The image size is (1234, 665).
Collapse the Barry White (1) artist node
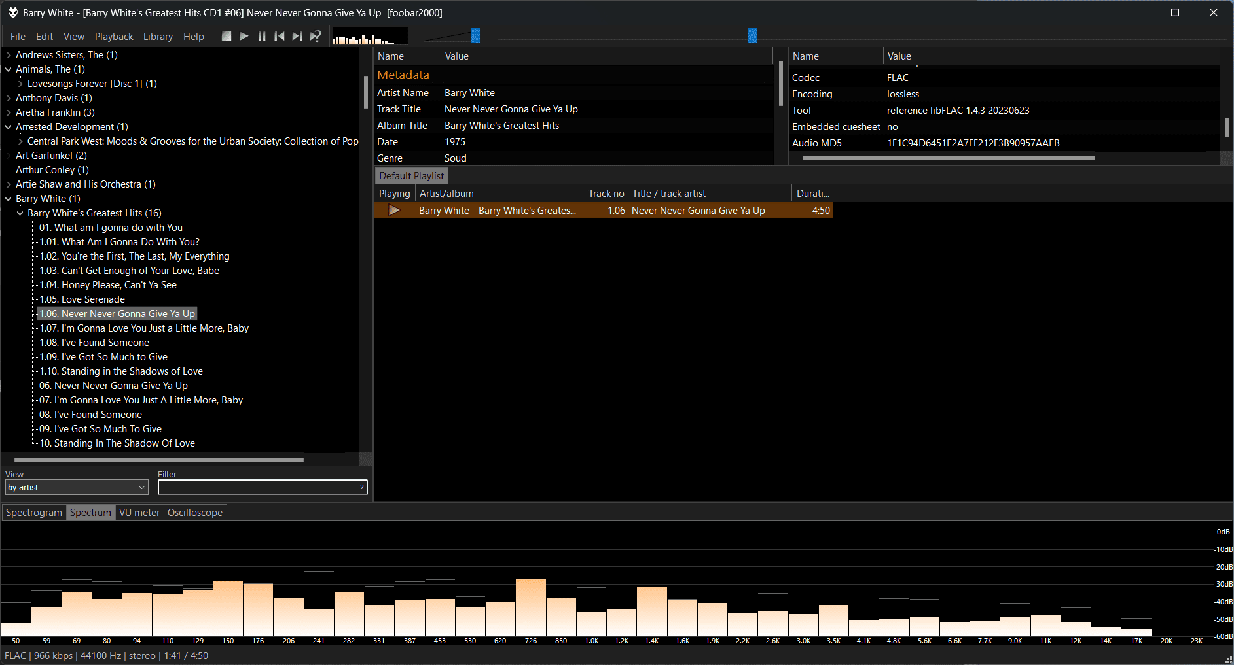point(9,199)
